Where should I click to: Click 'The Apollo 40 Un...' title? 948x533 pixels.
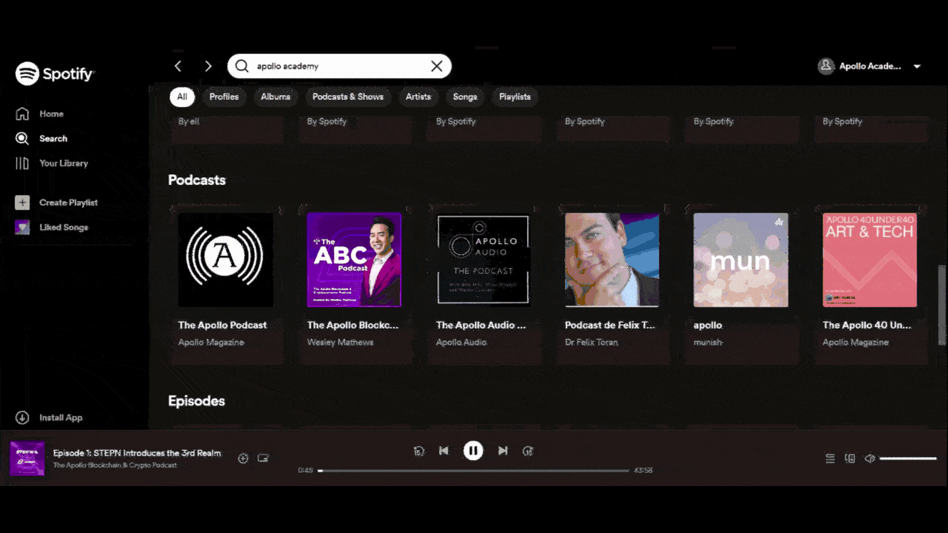point(867,325)
